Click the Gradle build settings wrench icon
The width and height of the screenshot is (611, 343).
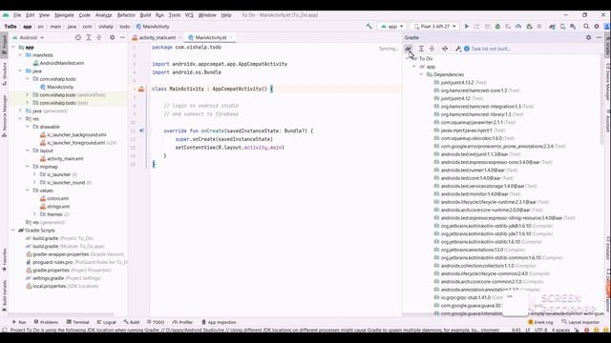pos(458,49)
